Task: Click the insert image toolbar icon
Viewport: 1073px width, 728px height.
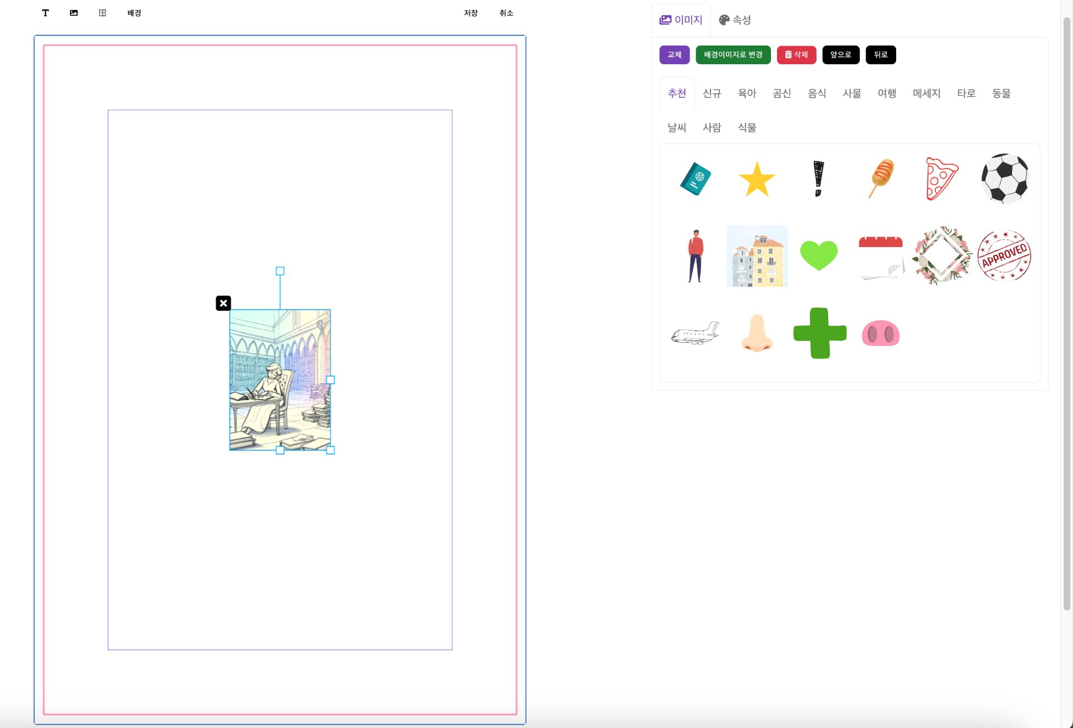Action: (x=74, y=13)
